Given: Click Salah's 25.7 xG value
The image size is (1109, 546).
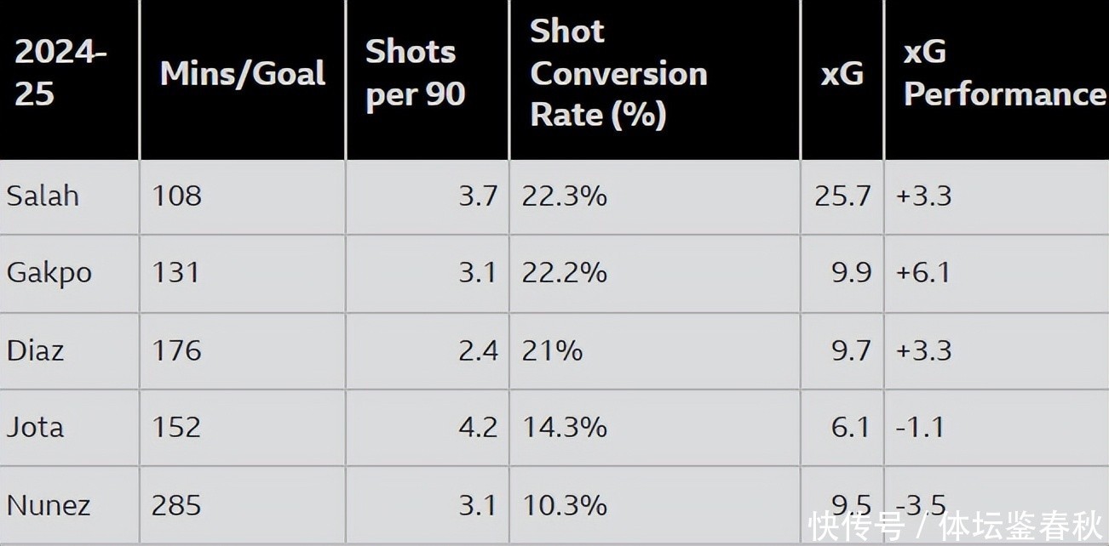Looking at the screenshot, I should (x=842, y=196).
